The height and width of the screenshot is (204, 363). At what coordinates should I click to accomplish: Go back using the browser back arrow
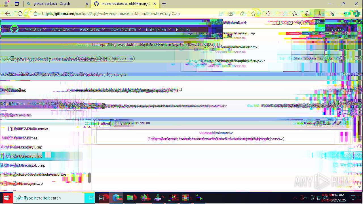[8, 14]
